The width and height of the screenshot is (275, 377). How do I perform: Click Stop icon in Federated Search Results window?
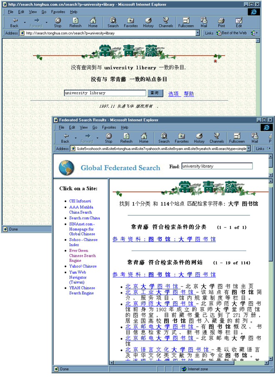click(108, 138)
